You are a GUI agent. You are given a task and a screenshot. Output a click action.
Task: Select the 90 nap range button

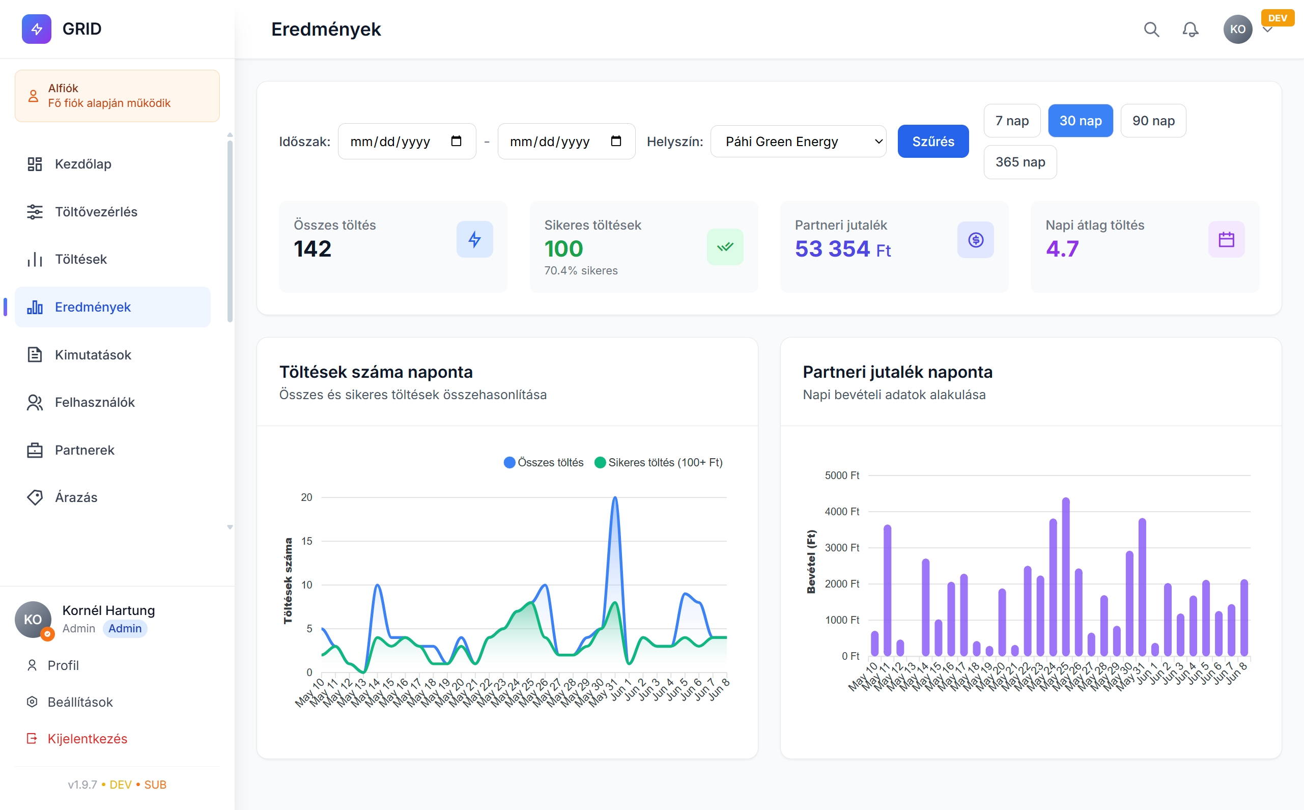click(x=1153, y=121)
